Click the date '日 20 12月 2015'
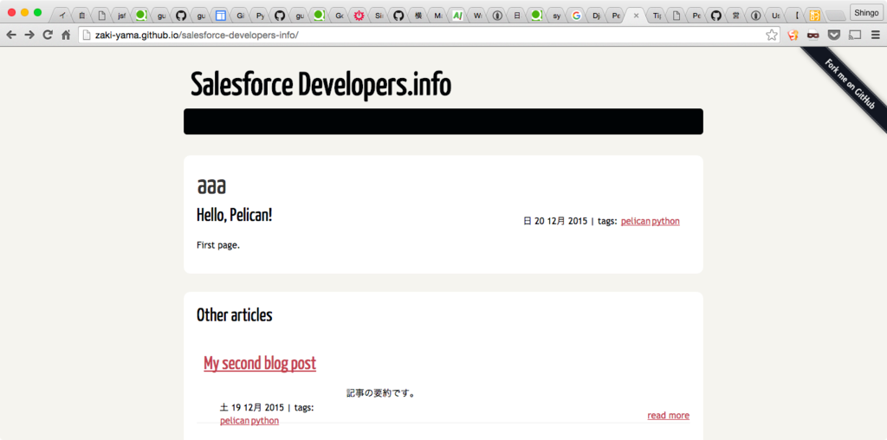 [555, 221]
